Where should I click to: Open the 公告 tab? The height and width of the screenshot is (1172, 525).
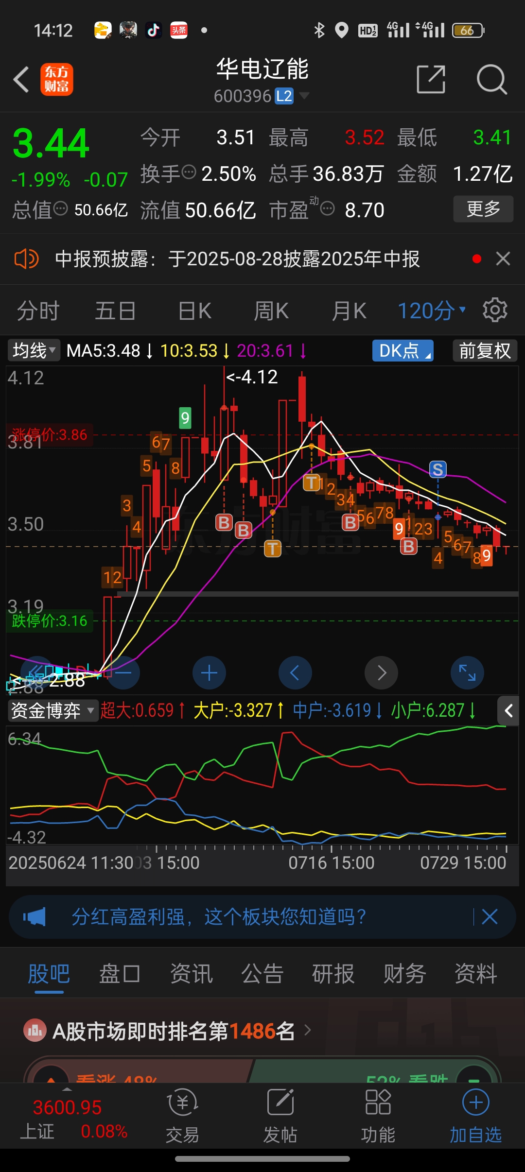click(x=262, y=974)
